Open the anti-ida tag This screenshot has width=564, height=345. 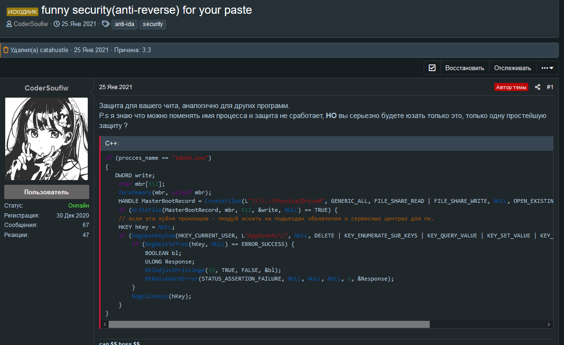(124, 24)
